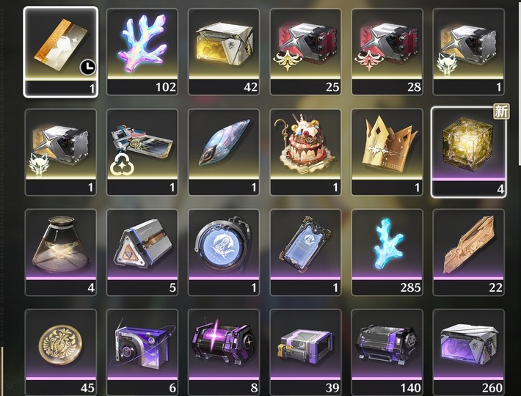Select the red weapon crate with 25
The image size is (521, 396).
305,52
